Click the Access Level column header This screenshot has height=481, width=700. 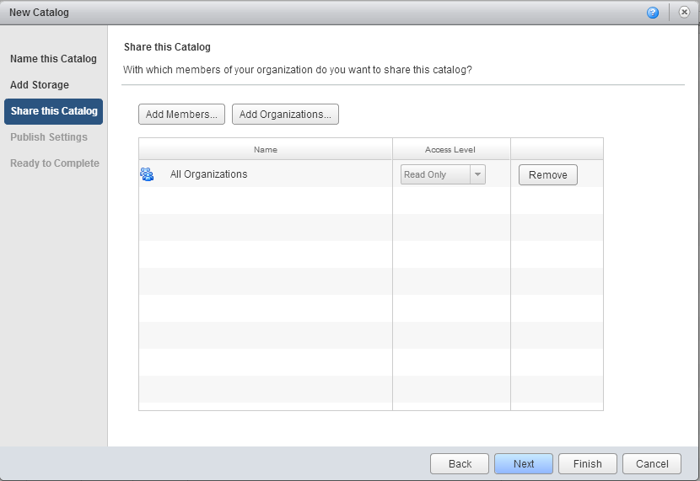click(450, 149)
